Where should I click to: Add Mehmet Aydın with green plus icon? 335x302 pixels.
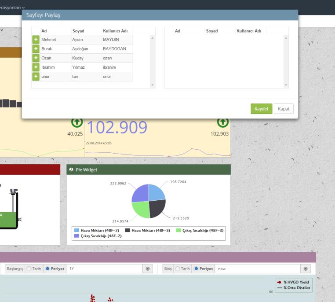(x=36, y=40)
